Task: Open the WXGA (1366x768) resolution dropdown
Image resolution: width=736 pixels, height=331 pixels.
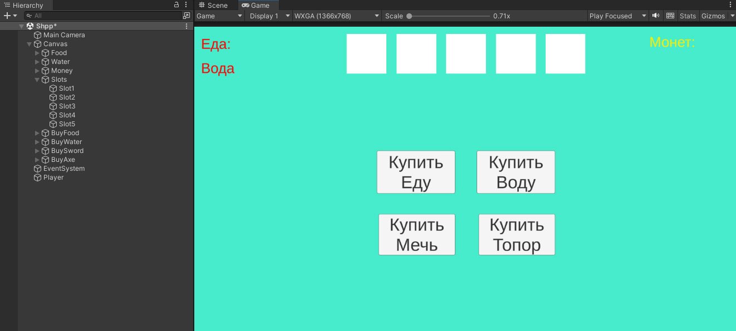Action: [x=337, y=16]
